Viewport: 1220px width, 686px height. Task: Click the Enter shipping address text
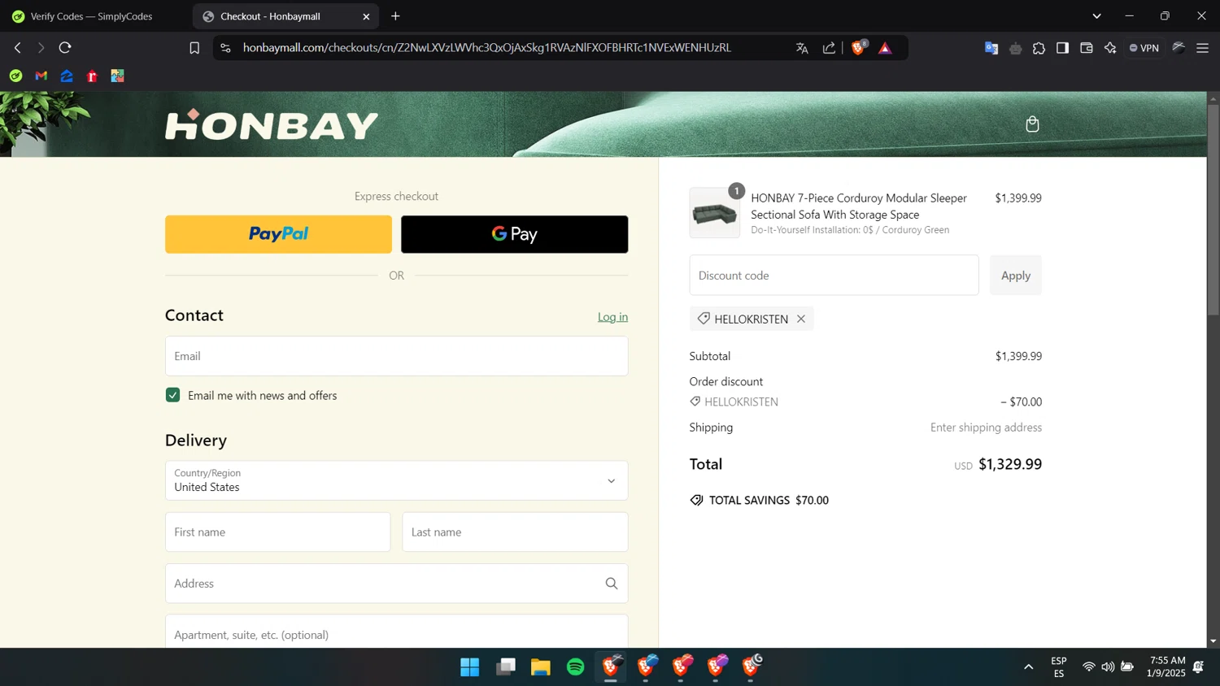click(986, 428)
